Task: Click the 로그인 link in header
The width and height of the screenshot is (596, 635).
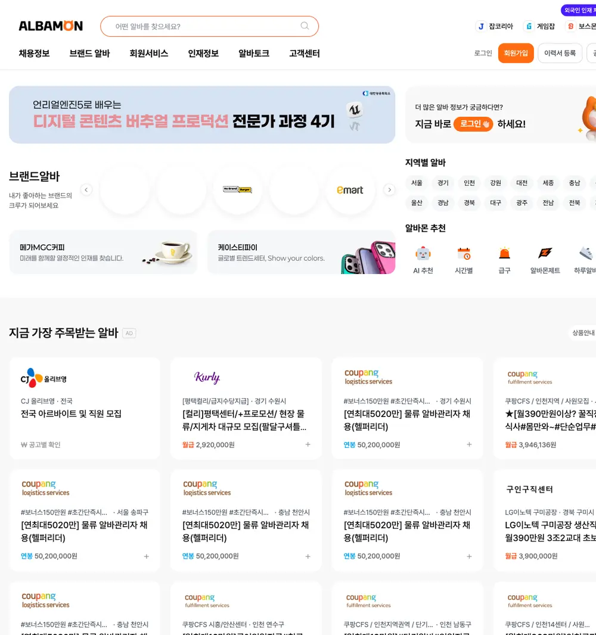Action: coord(483,53)
